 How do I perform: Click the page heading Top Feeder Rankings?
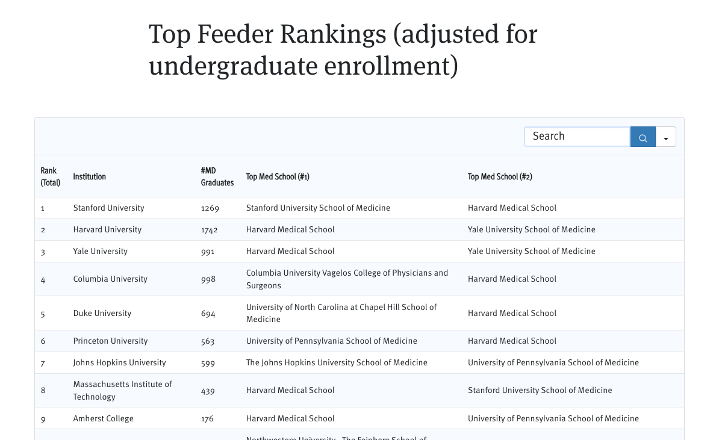coord(343,50)
